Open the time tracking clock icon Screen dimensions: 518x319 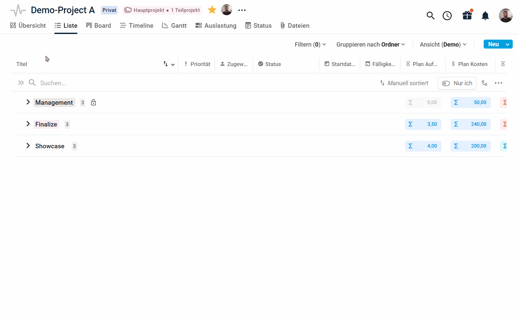click(447, 16)
